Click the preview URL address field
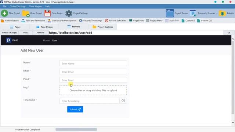 [136, 33]
